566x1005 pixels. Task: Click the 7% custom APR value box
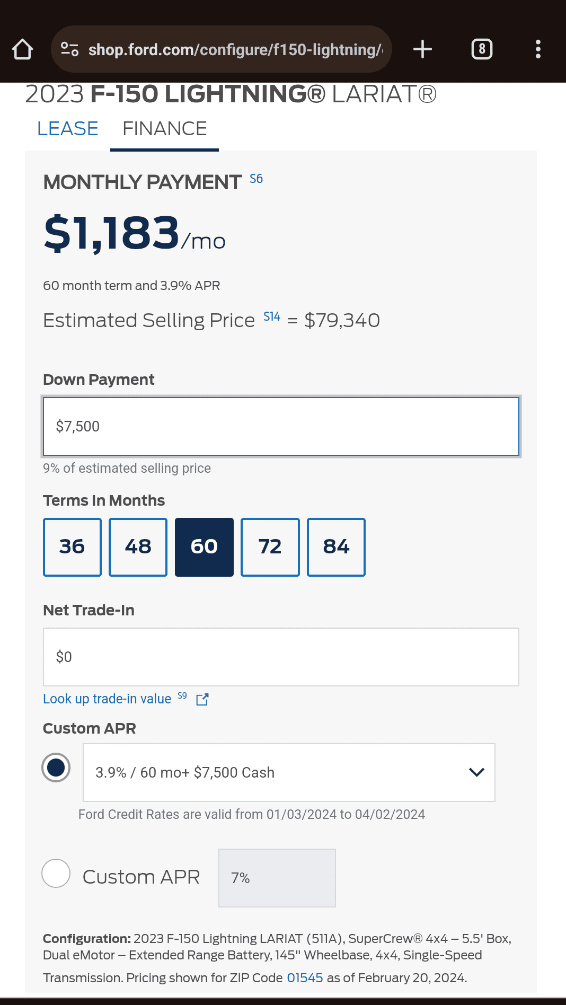tap(277, 877)
